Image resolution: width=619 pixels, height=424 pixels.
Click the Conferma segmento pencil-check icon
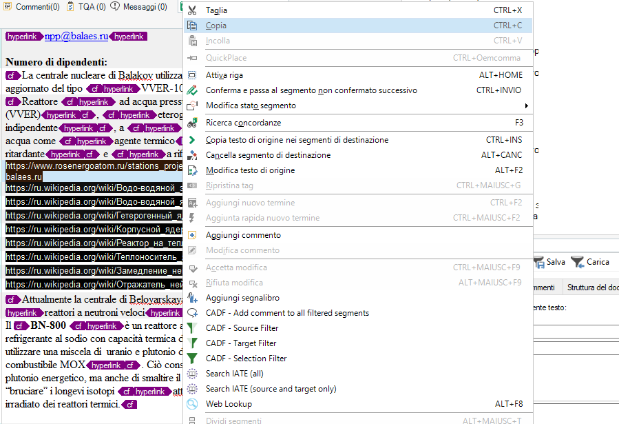192,90
